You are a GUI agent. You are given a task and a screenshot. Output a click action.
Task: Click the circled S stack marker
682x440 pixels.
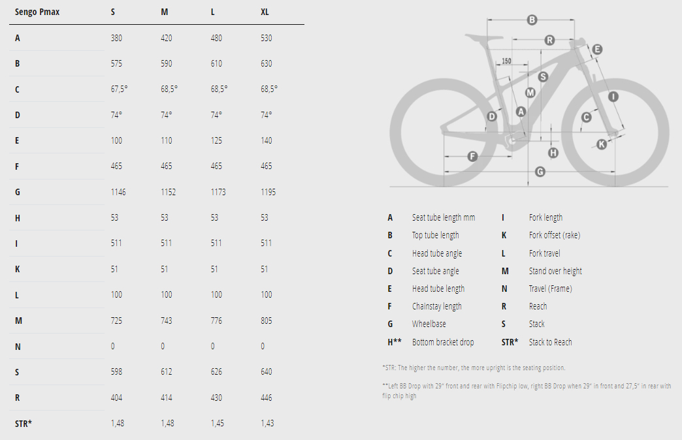click(542, 76)
